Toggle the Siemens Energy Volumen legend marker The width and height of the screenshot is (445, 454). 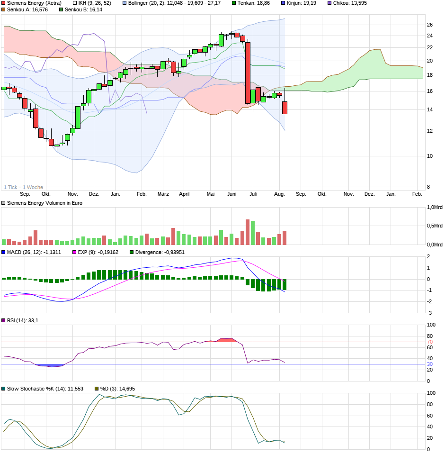[x=4, y=202]
